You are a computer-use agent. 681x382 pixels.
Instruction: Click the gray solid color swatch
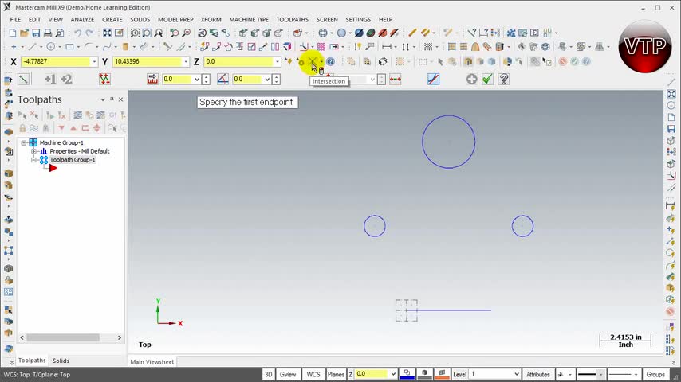pos(424,374)
